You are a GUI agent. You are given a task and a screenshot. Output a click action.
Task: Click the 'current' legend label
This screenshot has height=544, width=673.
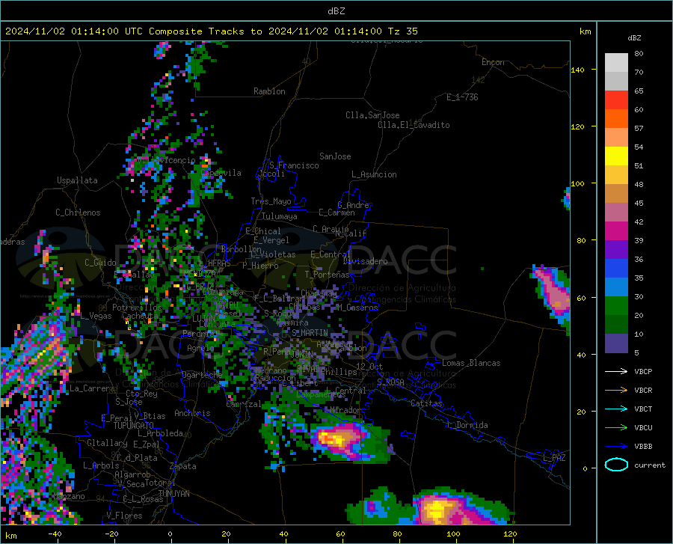point(650,465)
